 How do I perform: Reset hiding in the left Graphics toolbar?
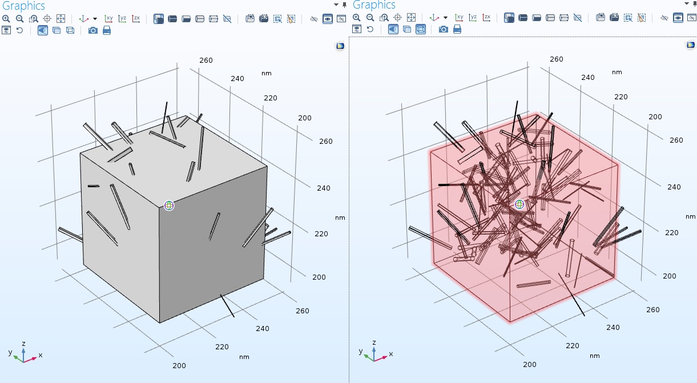click(x=19, y=30)
